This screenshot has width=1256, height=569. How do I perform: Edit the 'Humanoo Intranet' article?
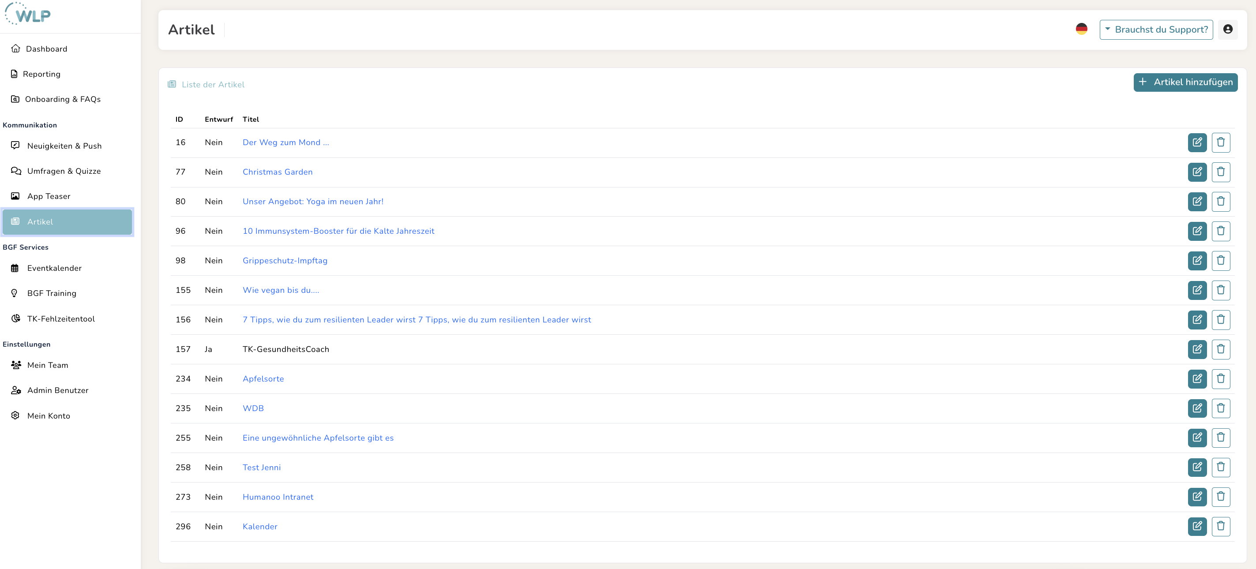pos(1196,497)
